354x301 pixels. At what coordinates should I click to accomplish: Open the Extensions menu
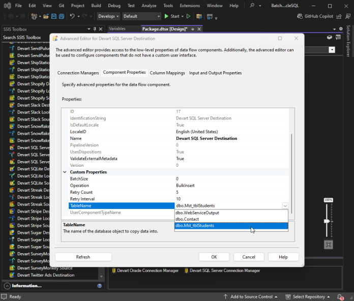point(190,6)
